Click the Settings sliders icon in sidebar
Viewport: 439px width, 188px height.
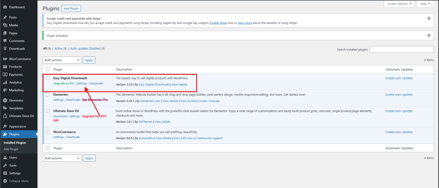(5, 173)
